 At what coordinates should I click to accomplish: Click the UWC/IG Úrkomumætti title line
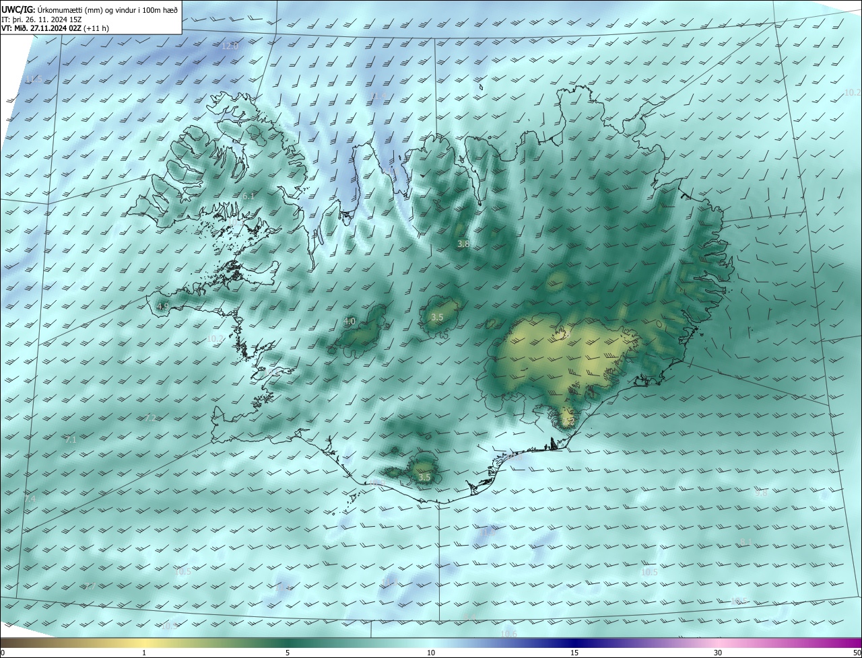(x=90, y=9)
